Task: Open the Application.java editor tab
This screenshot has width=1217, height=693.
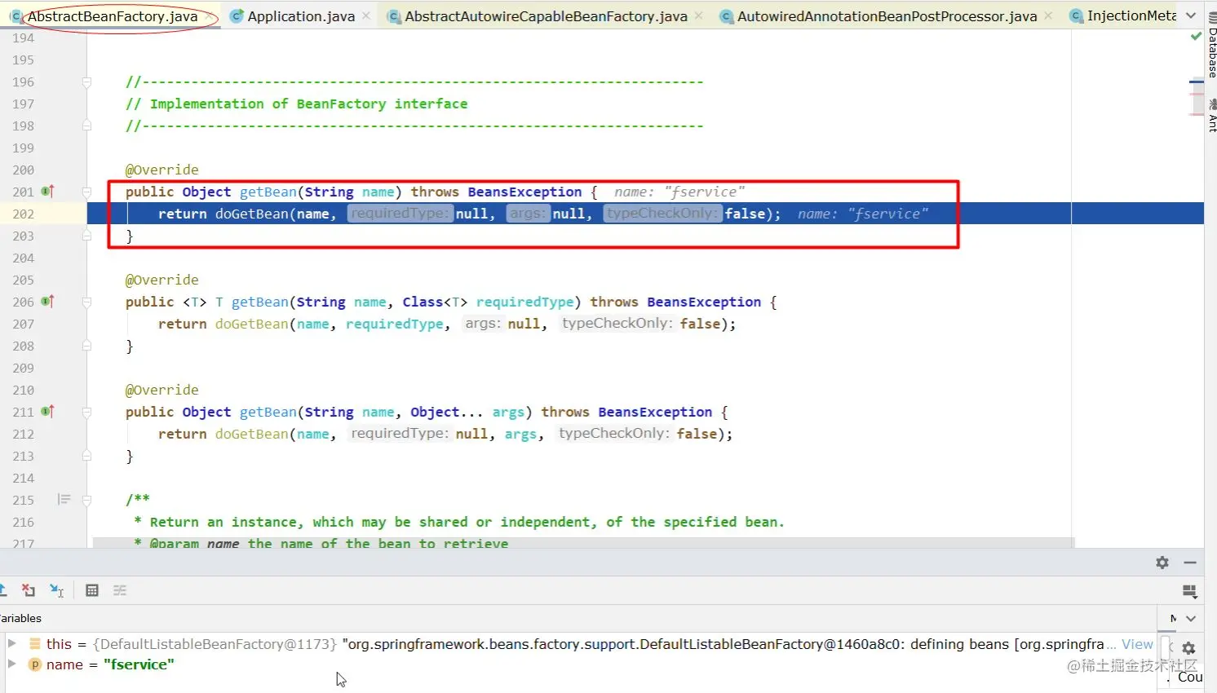Action: [301, 16]
